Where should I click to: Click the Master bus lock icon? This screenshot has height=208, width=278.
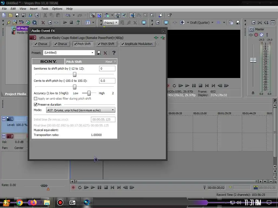253,93
